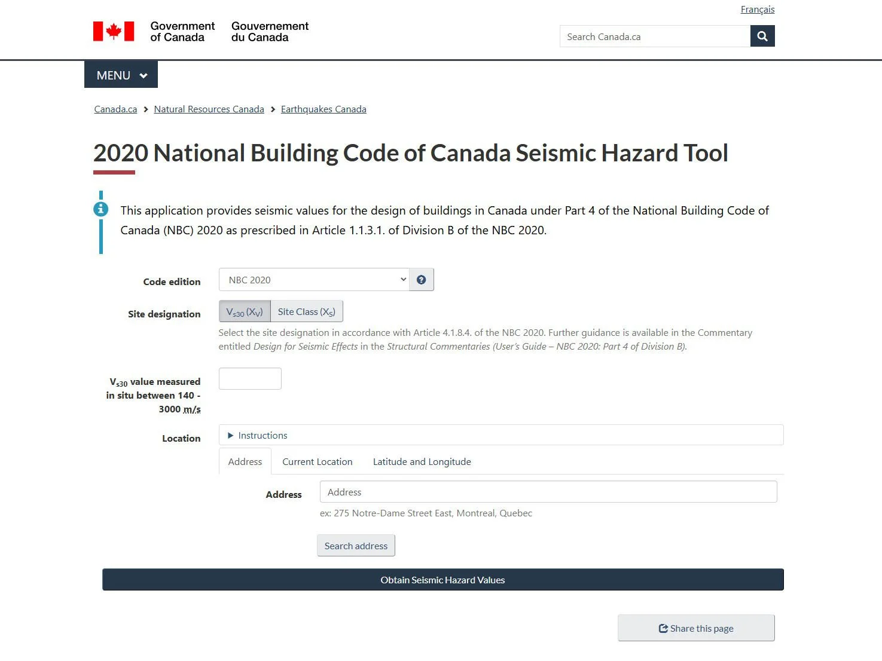Click the 'Location' label
This screenshot has width=882, height=661.
(x=181, y=438)
